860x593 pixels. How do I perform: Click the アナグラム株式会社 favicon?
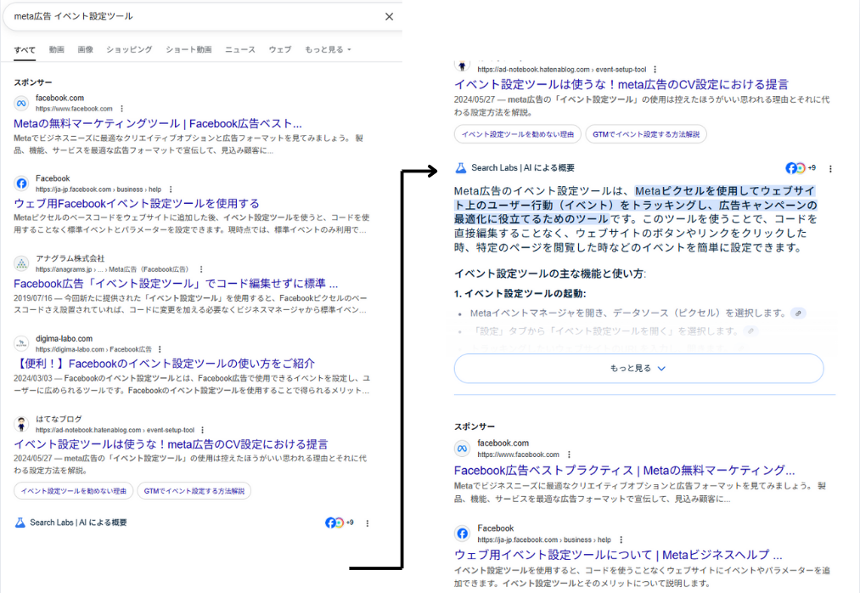point(21,263)
